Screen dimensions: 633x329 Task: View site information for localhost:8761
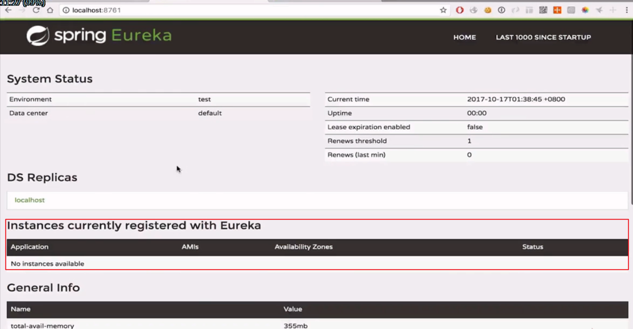[x=66, y=10]
